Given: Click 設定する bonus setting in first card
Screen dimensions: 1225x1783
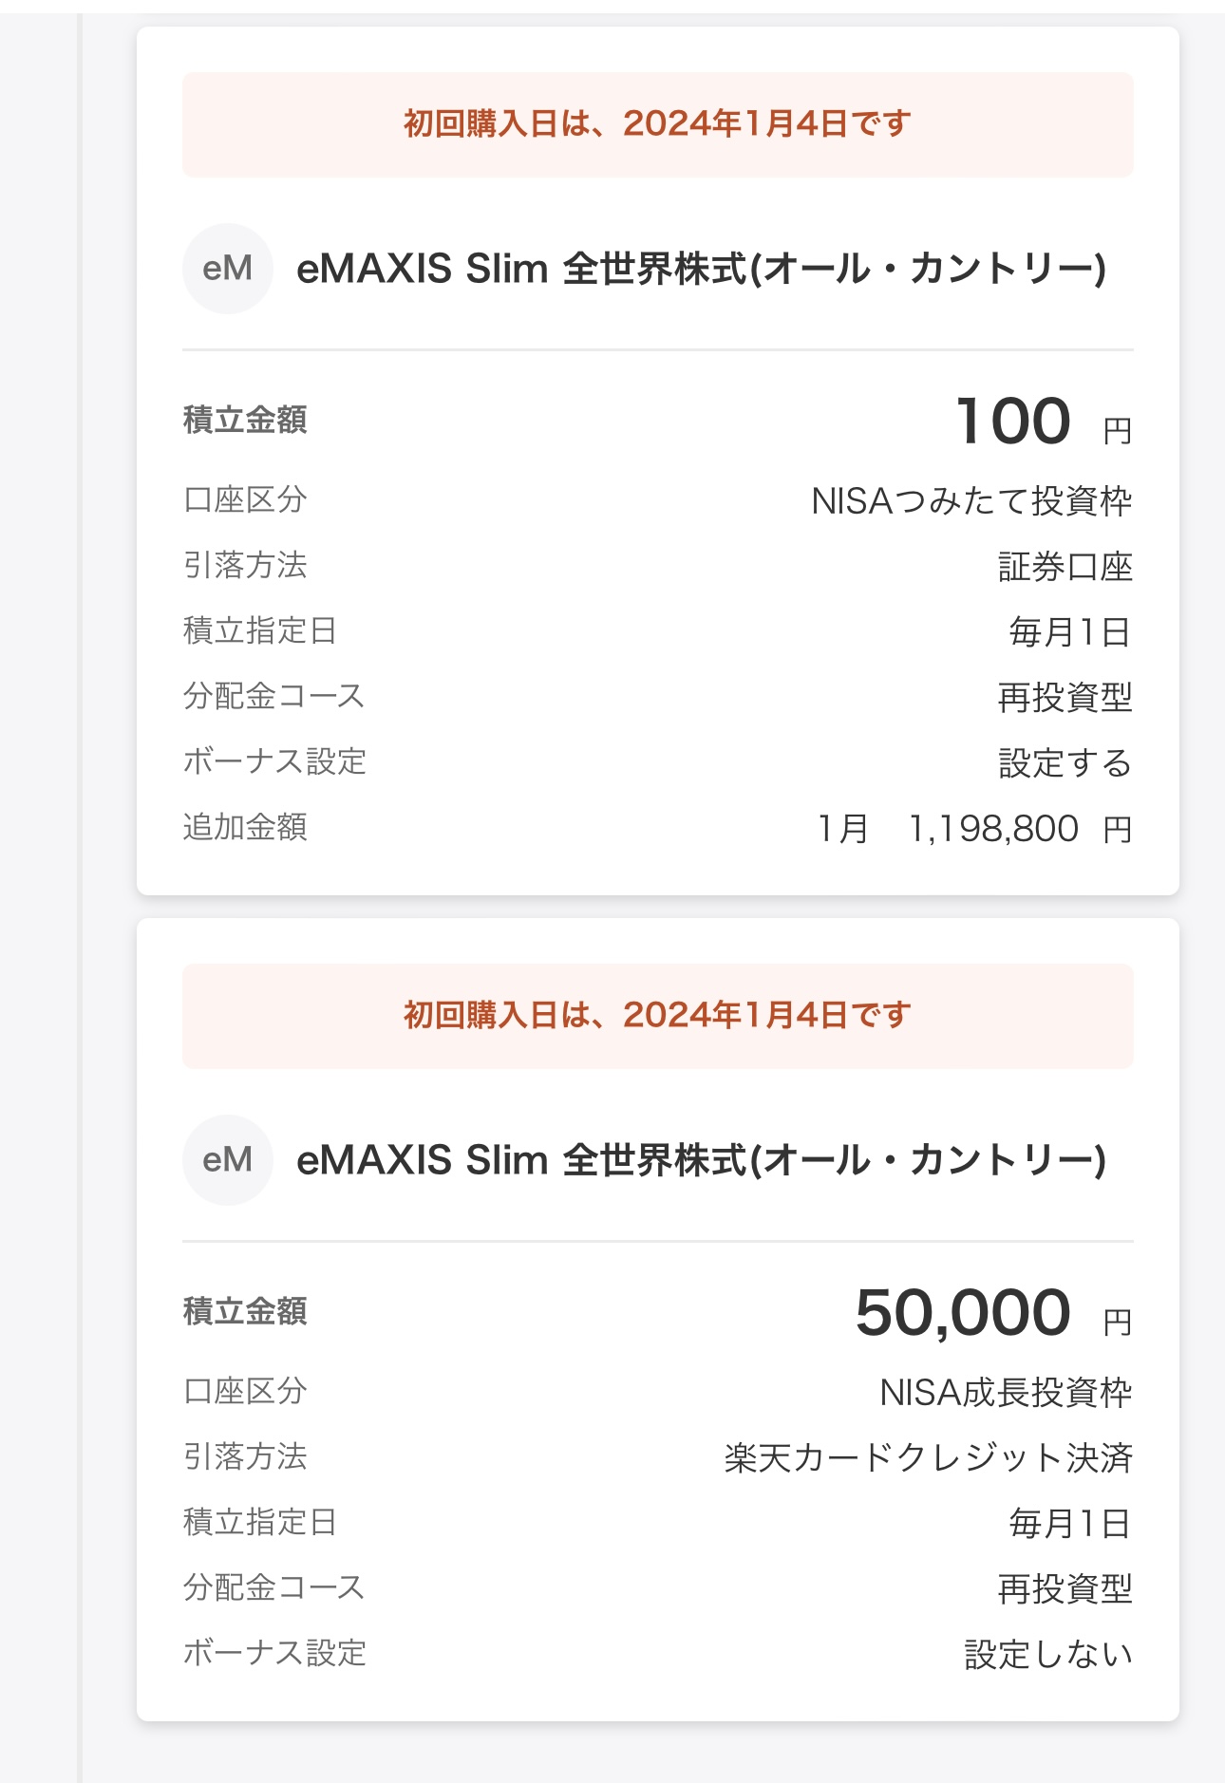Looking at the screenshot, I should [1065, 762].
